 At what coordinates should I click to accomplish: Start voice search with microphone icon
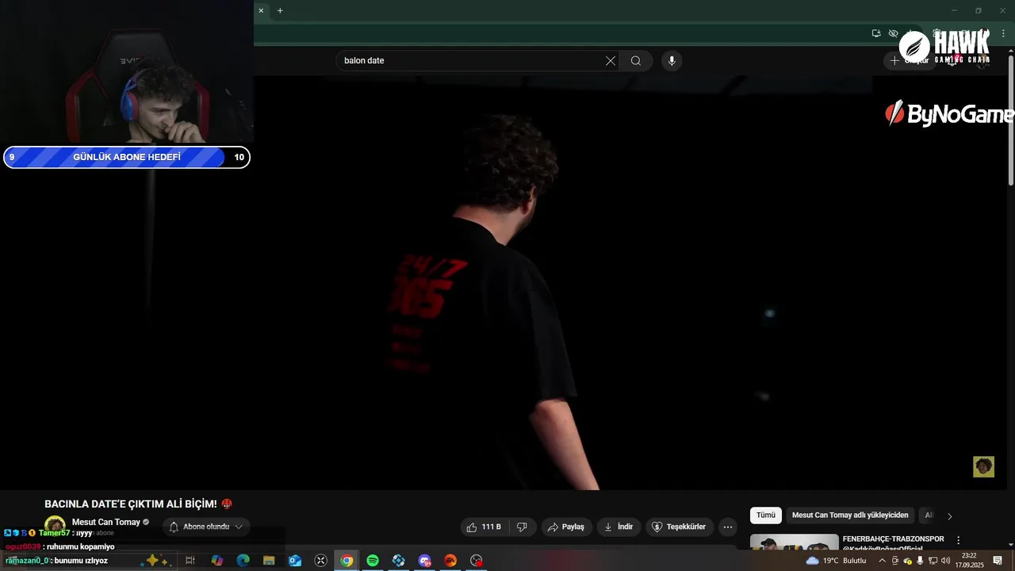[672, 61]
